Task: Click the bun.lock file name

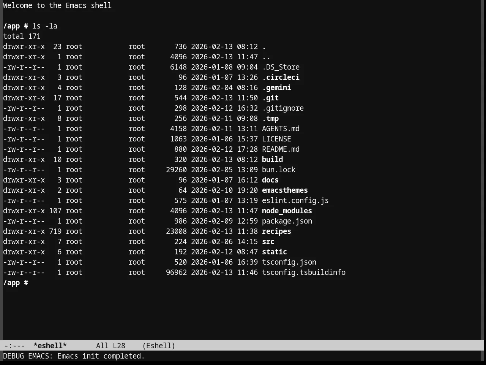Action: coord(279,170)
